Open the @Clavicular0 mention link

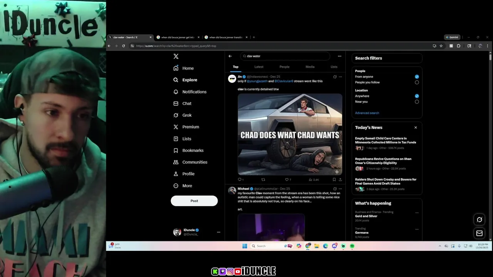click(x=284, y=81)
